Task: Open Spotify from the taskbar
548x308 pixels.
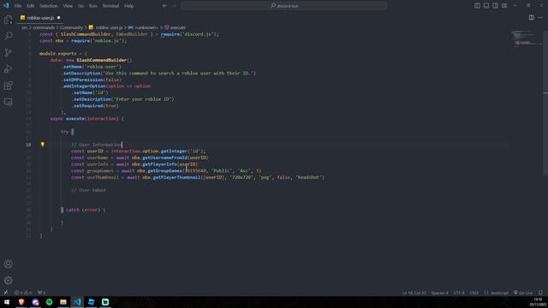Action: coord(50,302)
